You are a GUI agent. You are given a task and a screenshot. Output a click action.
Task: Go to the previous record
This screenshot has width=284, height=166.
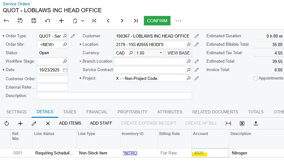(x=108, y=21)
